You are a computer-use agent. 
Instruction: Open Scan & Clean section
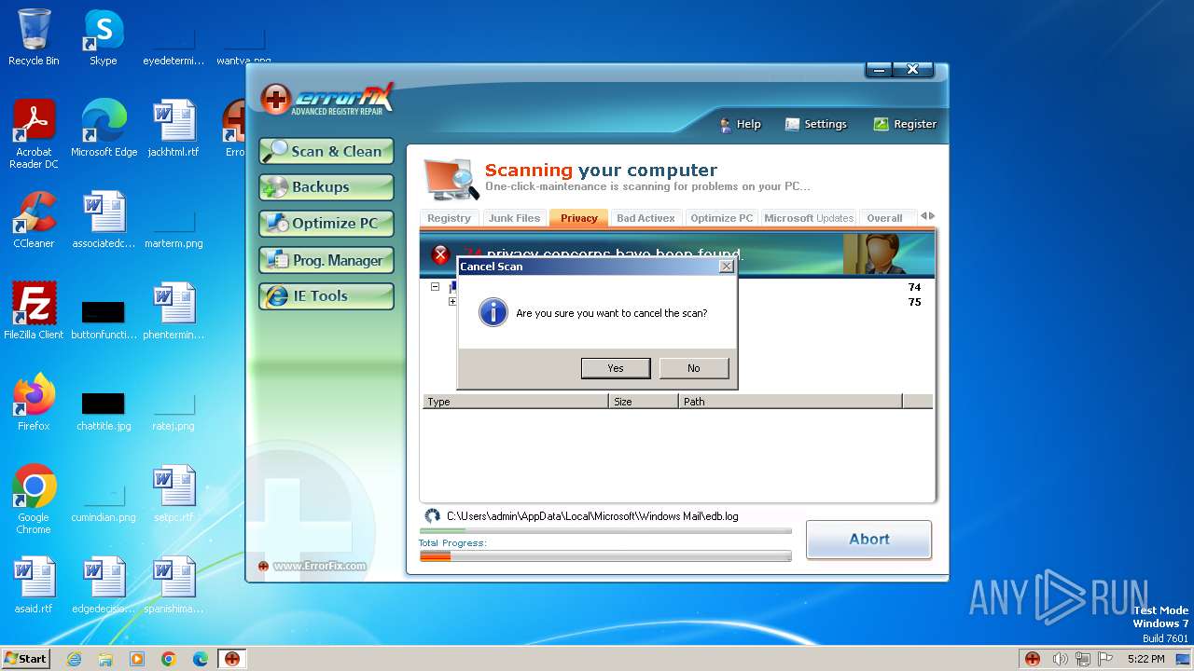326,151
